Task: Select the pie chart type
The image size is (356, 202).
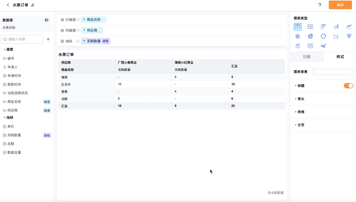Action: pos(310,36)
